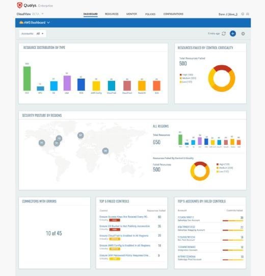The height and width of the screenshot is (276, 265).
Task: Click High criticality badge under access keys control
Action: tap(115, 220)
